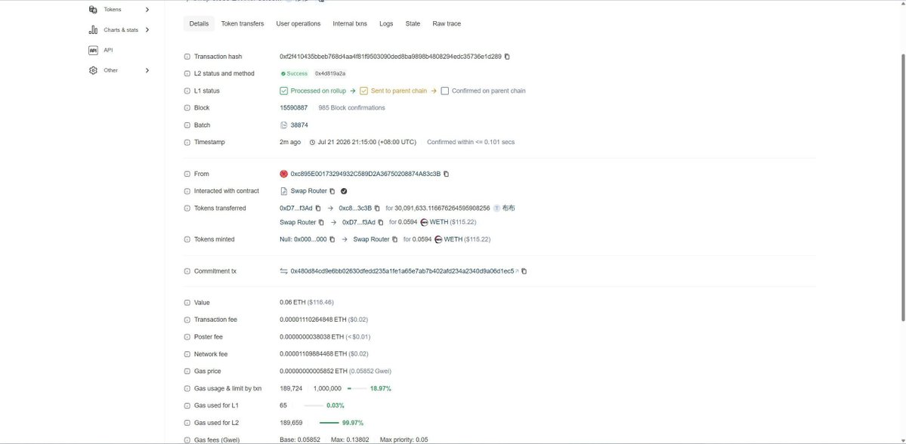Copy the Null 0x000...000 address
906x444 pixels.
(332, 239)
